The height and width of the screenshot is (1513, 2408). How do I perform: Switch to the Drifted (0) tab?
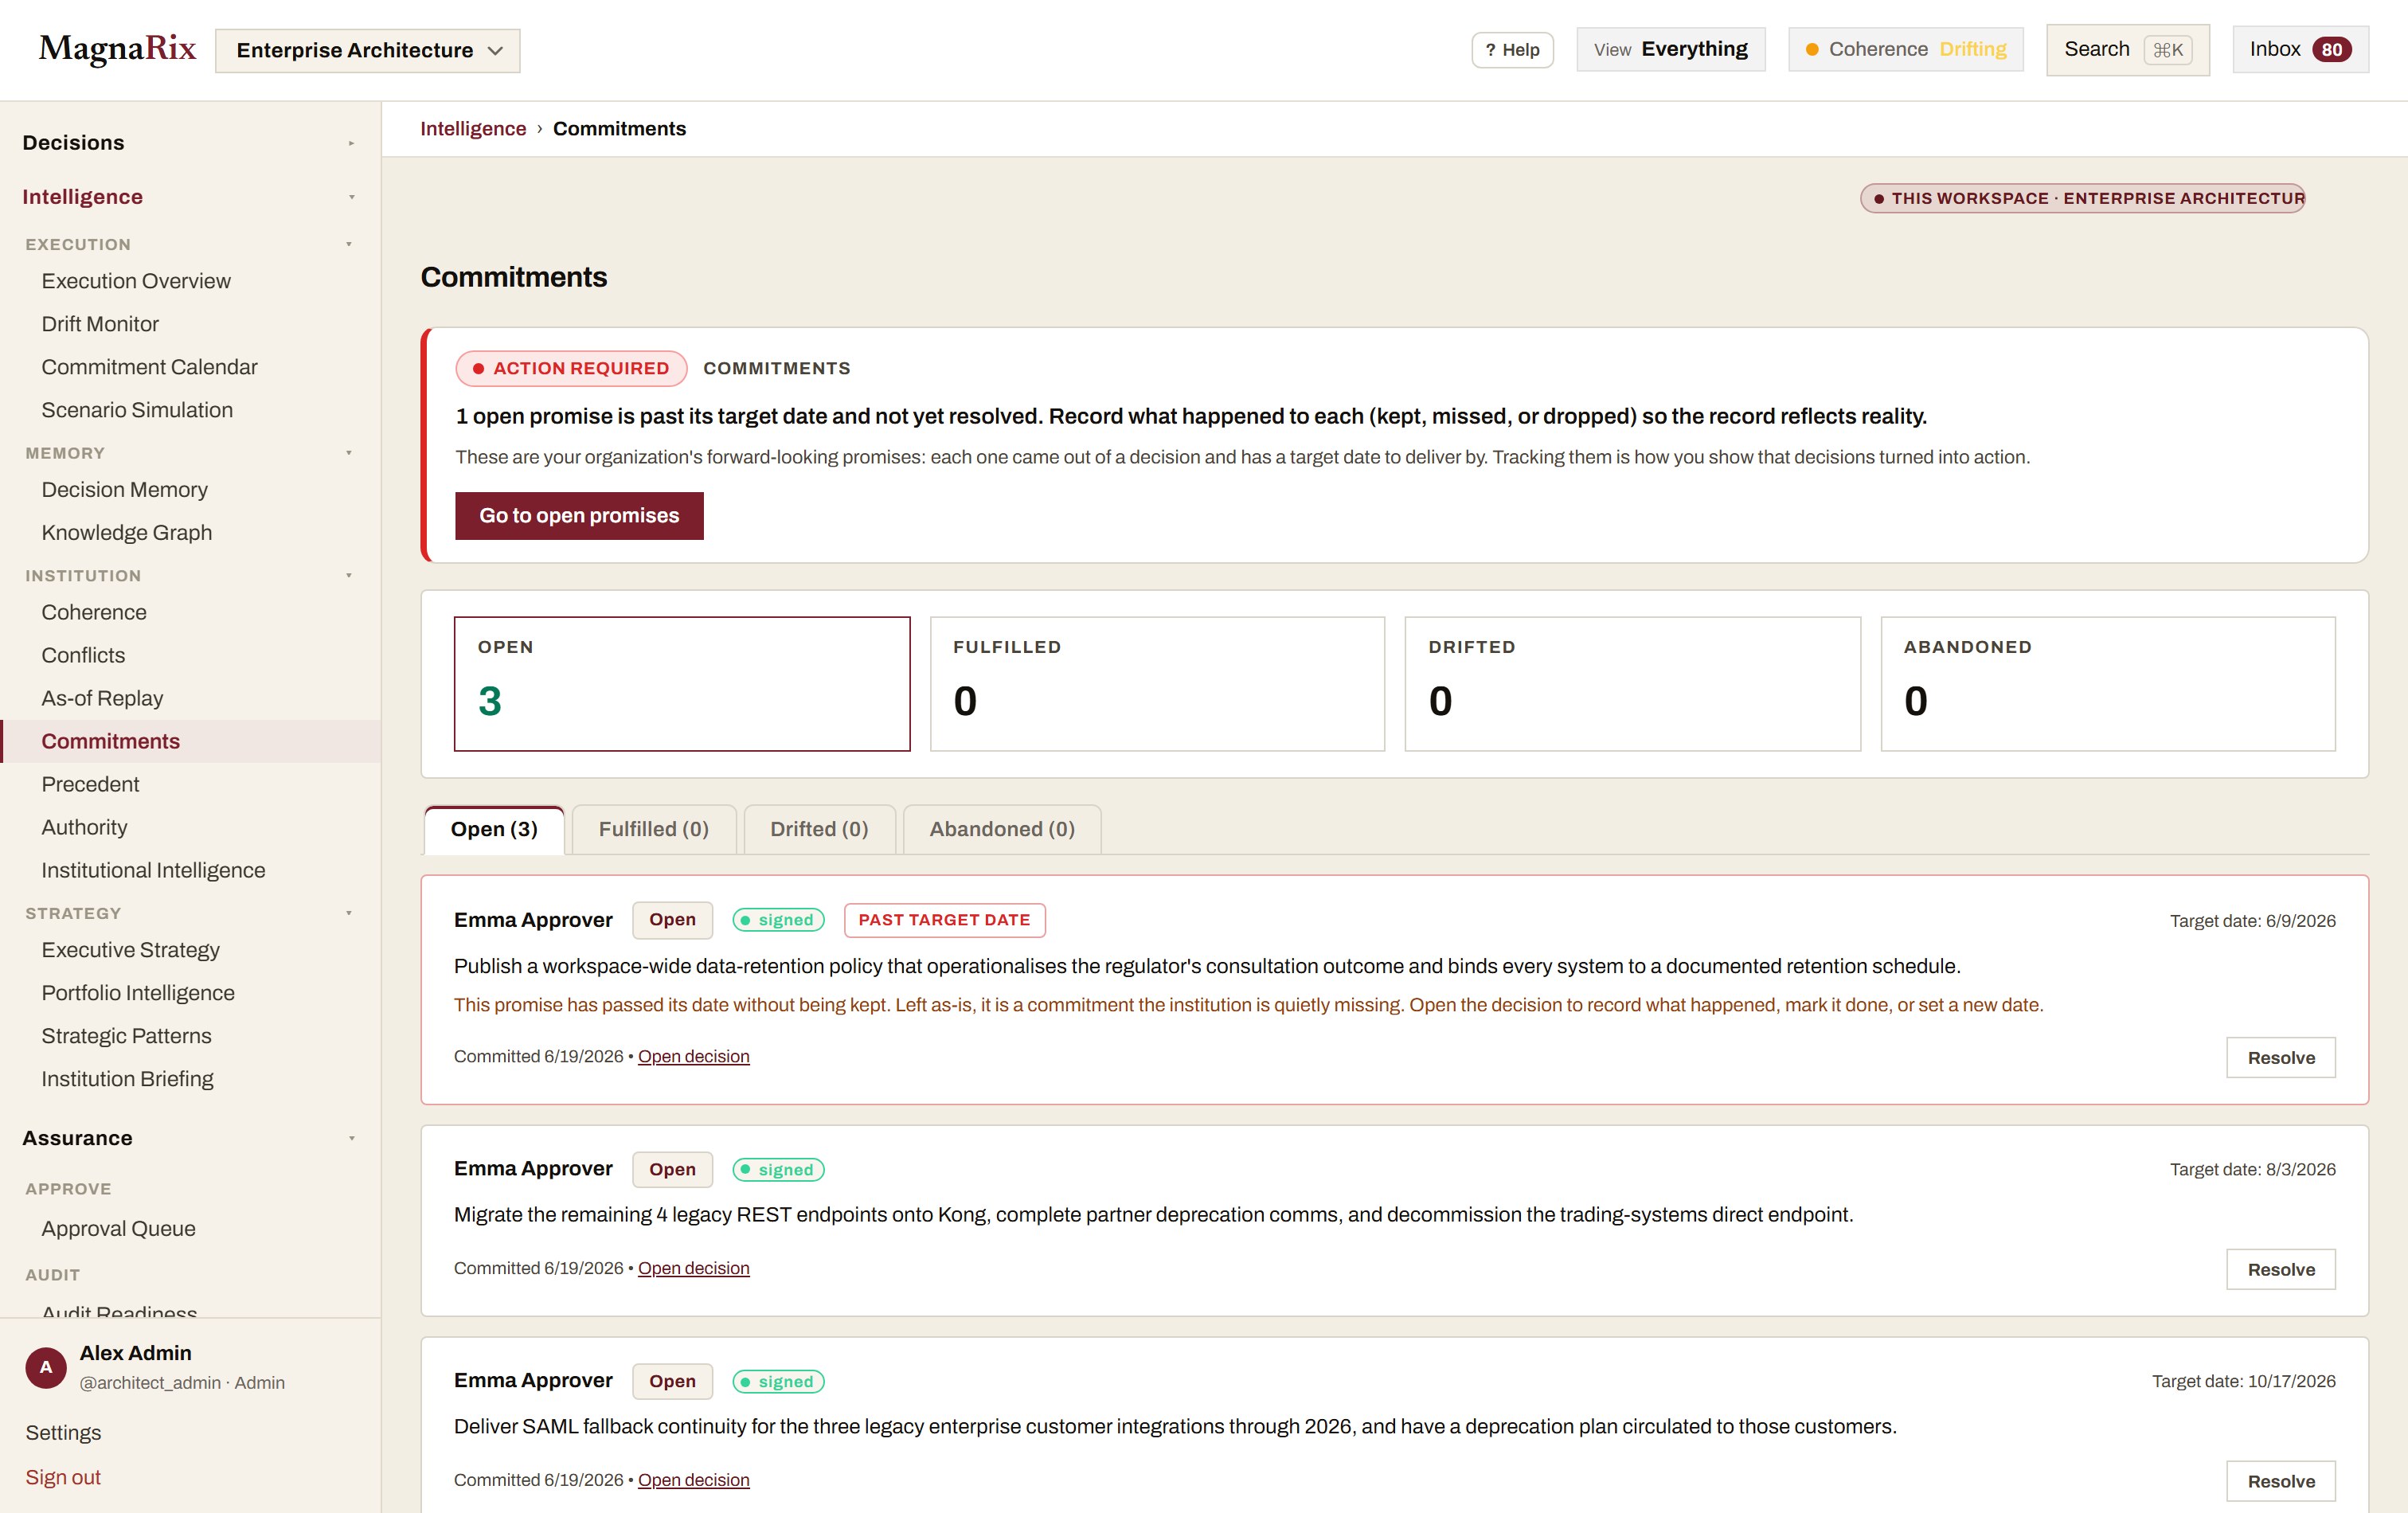tap(819, 829)
